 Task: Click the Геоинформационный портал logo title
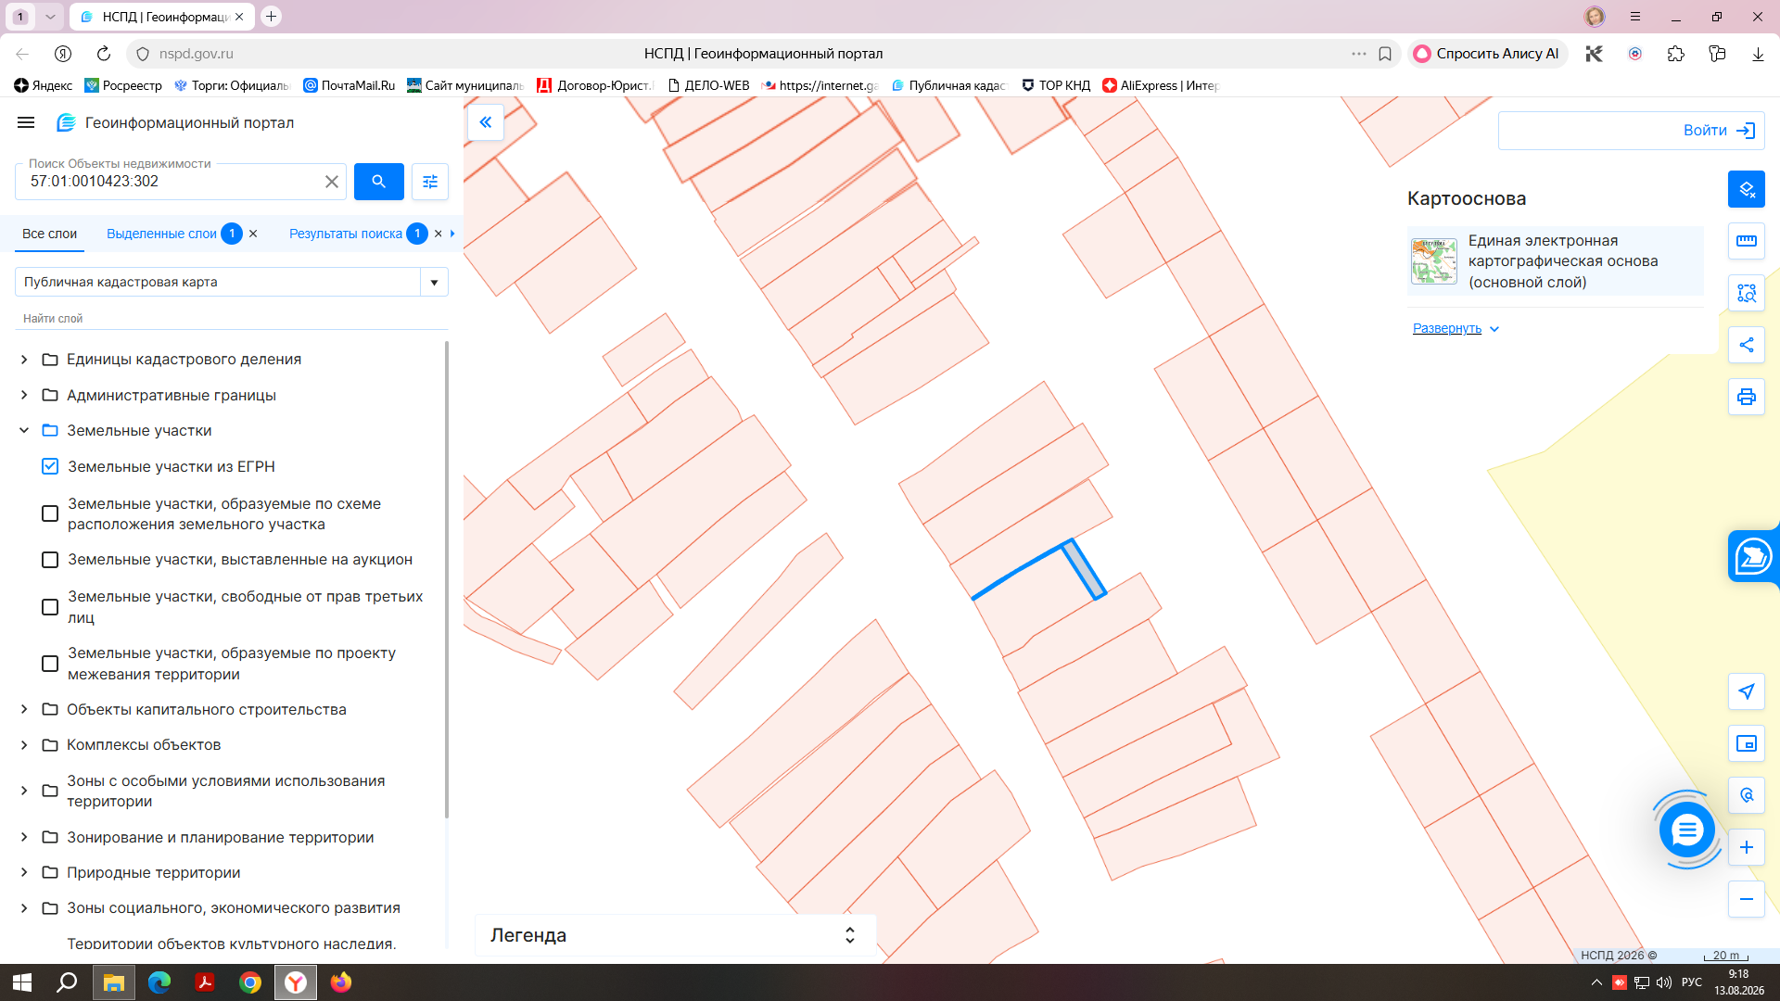[189, 122]
